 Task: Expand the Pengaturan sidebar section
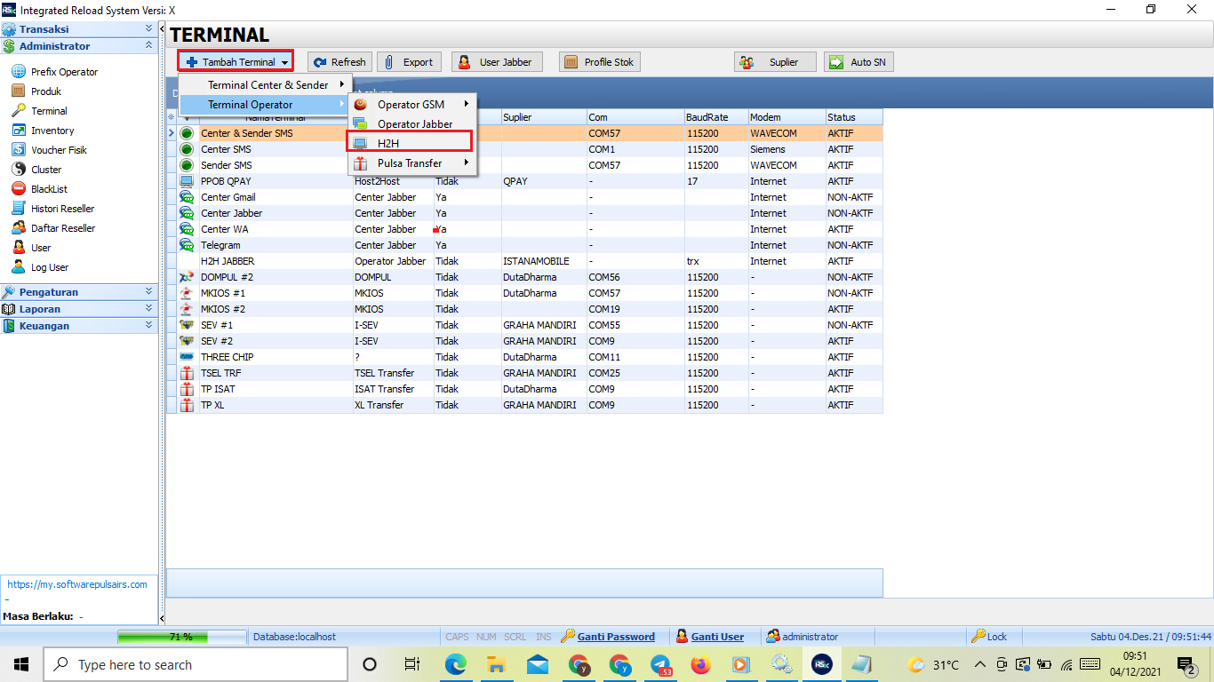pyautogui.click(x=149, y=292)
